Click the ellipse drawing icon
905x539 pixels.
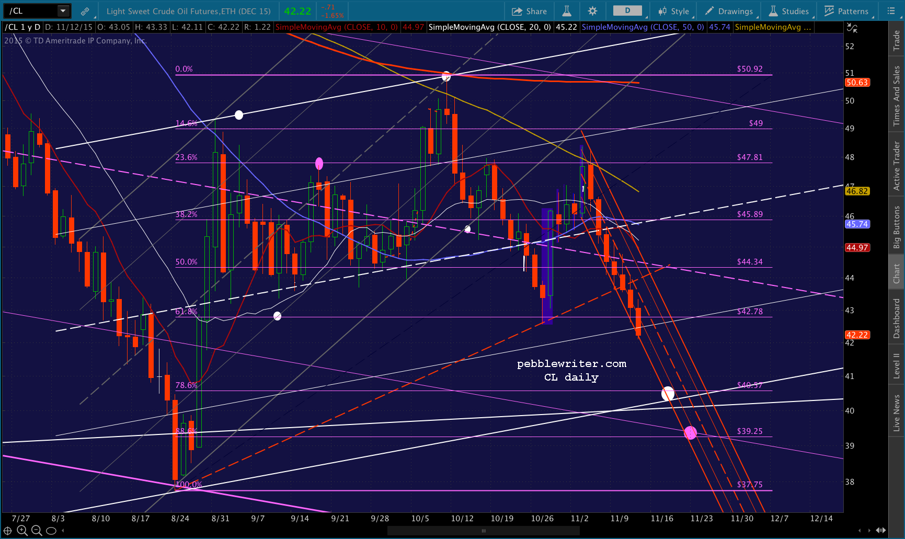pyautogui.click(x=51, y=531)
